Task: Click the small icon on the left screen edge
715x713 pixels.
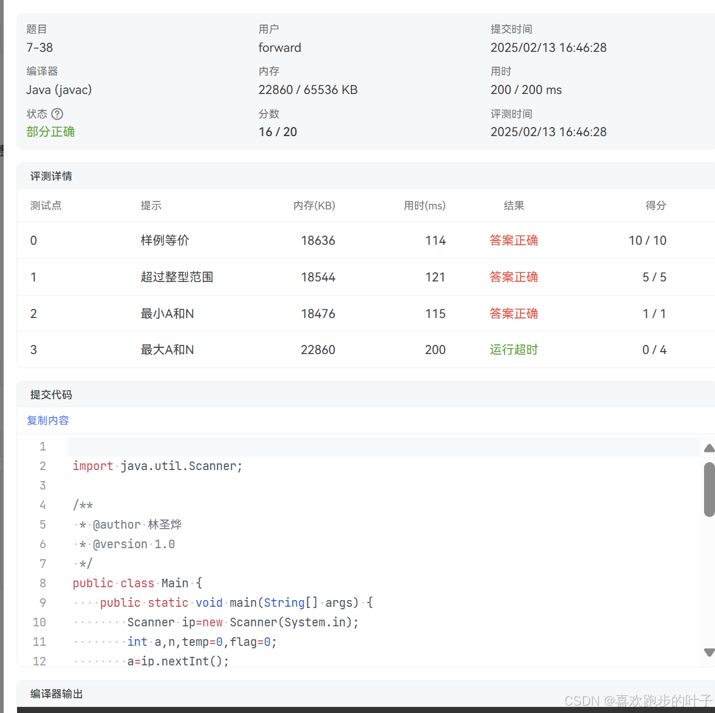Action: pos(2,151)
